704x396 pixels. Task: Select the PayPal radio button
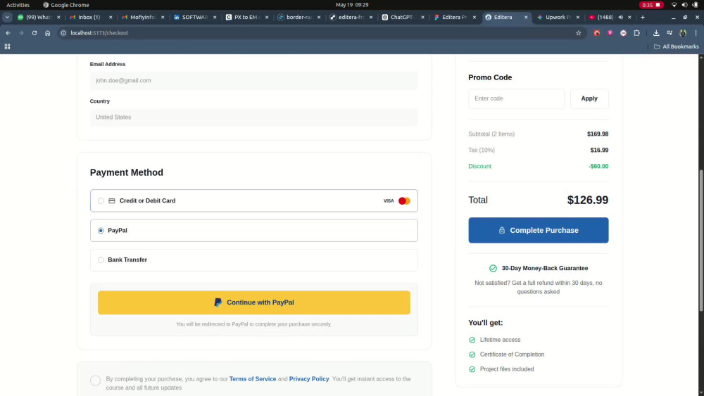tap(101, 231)
